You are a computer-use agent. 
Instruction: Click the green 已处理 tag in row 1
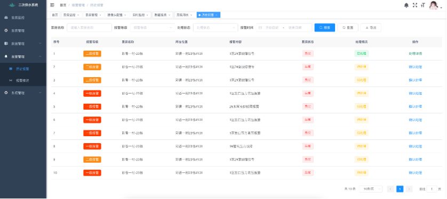[x=362, y=54]
